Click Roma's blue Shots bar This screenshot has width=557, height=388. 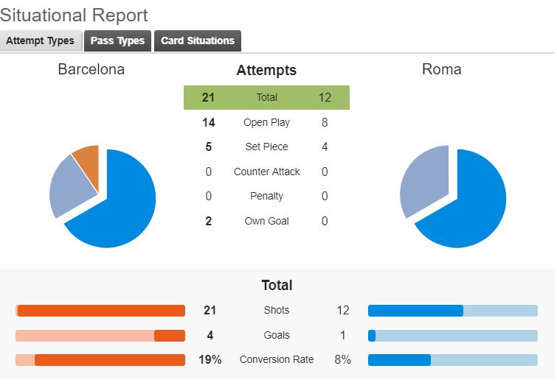[x=415, y=311]
